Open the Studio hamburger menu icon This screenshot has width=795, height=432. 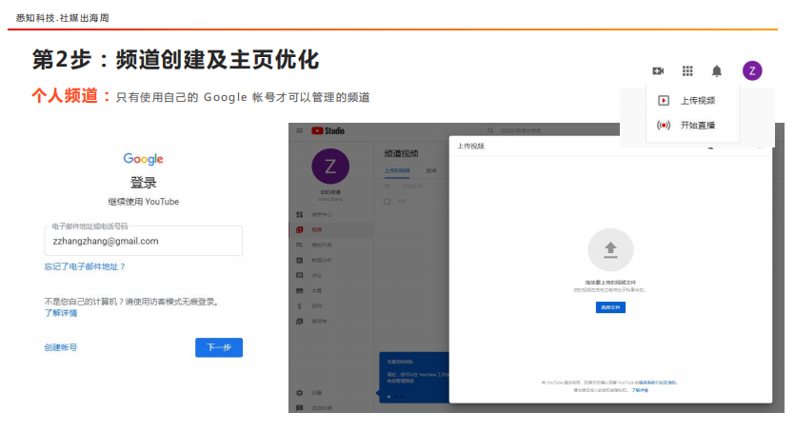pyautogui.click(x=300, y=130)
